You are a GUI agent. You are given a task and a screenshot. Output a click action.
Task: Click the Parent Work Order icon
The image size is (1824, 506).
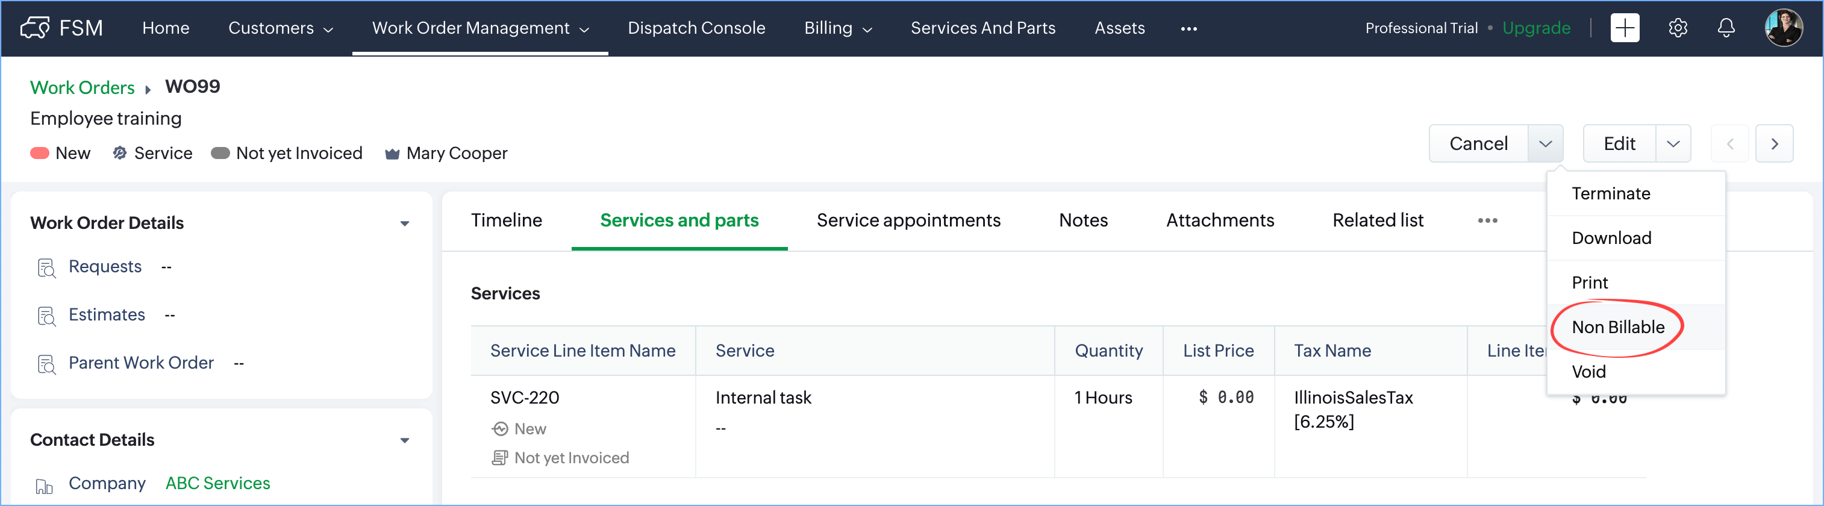(47, 364)
